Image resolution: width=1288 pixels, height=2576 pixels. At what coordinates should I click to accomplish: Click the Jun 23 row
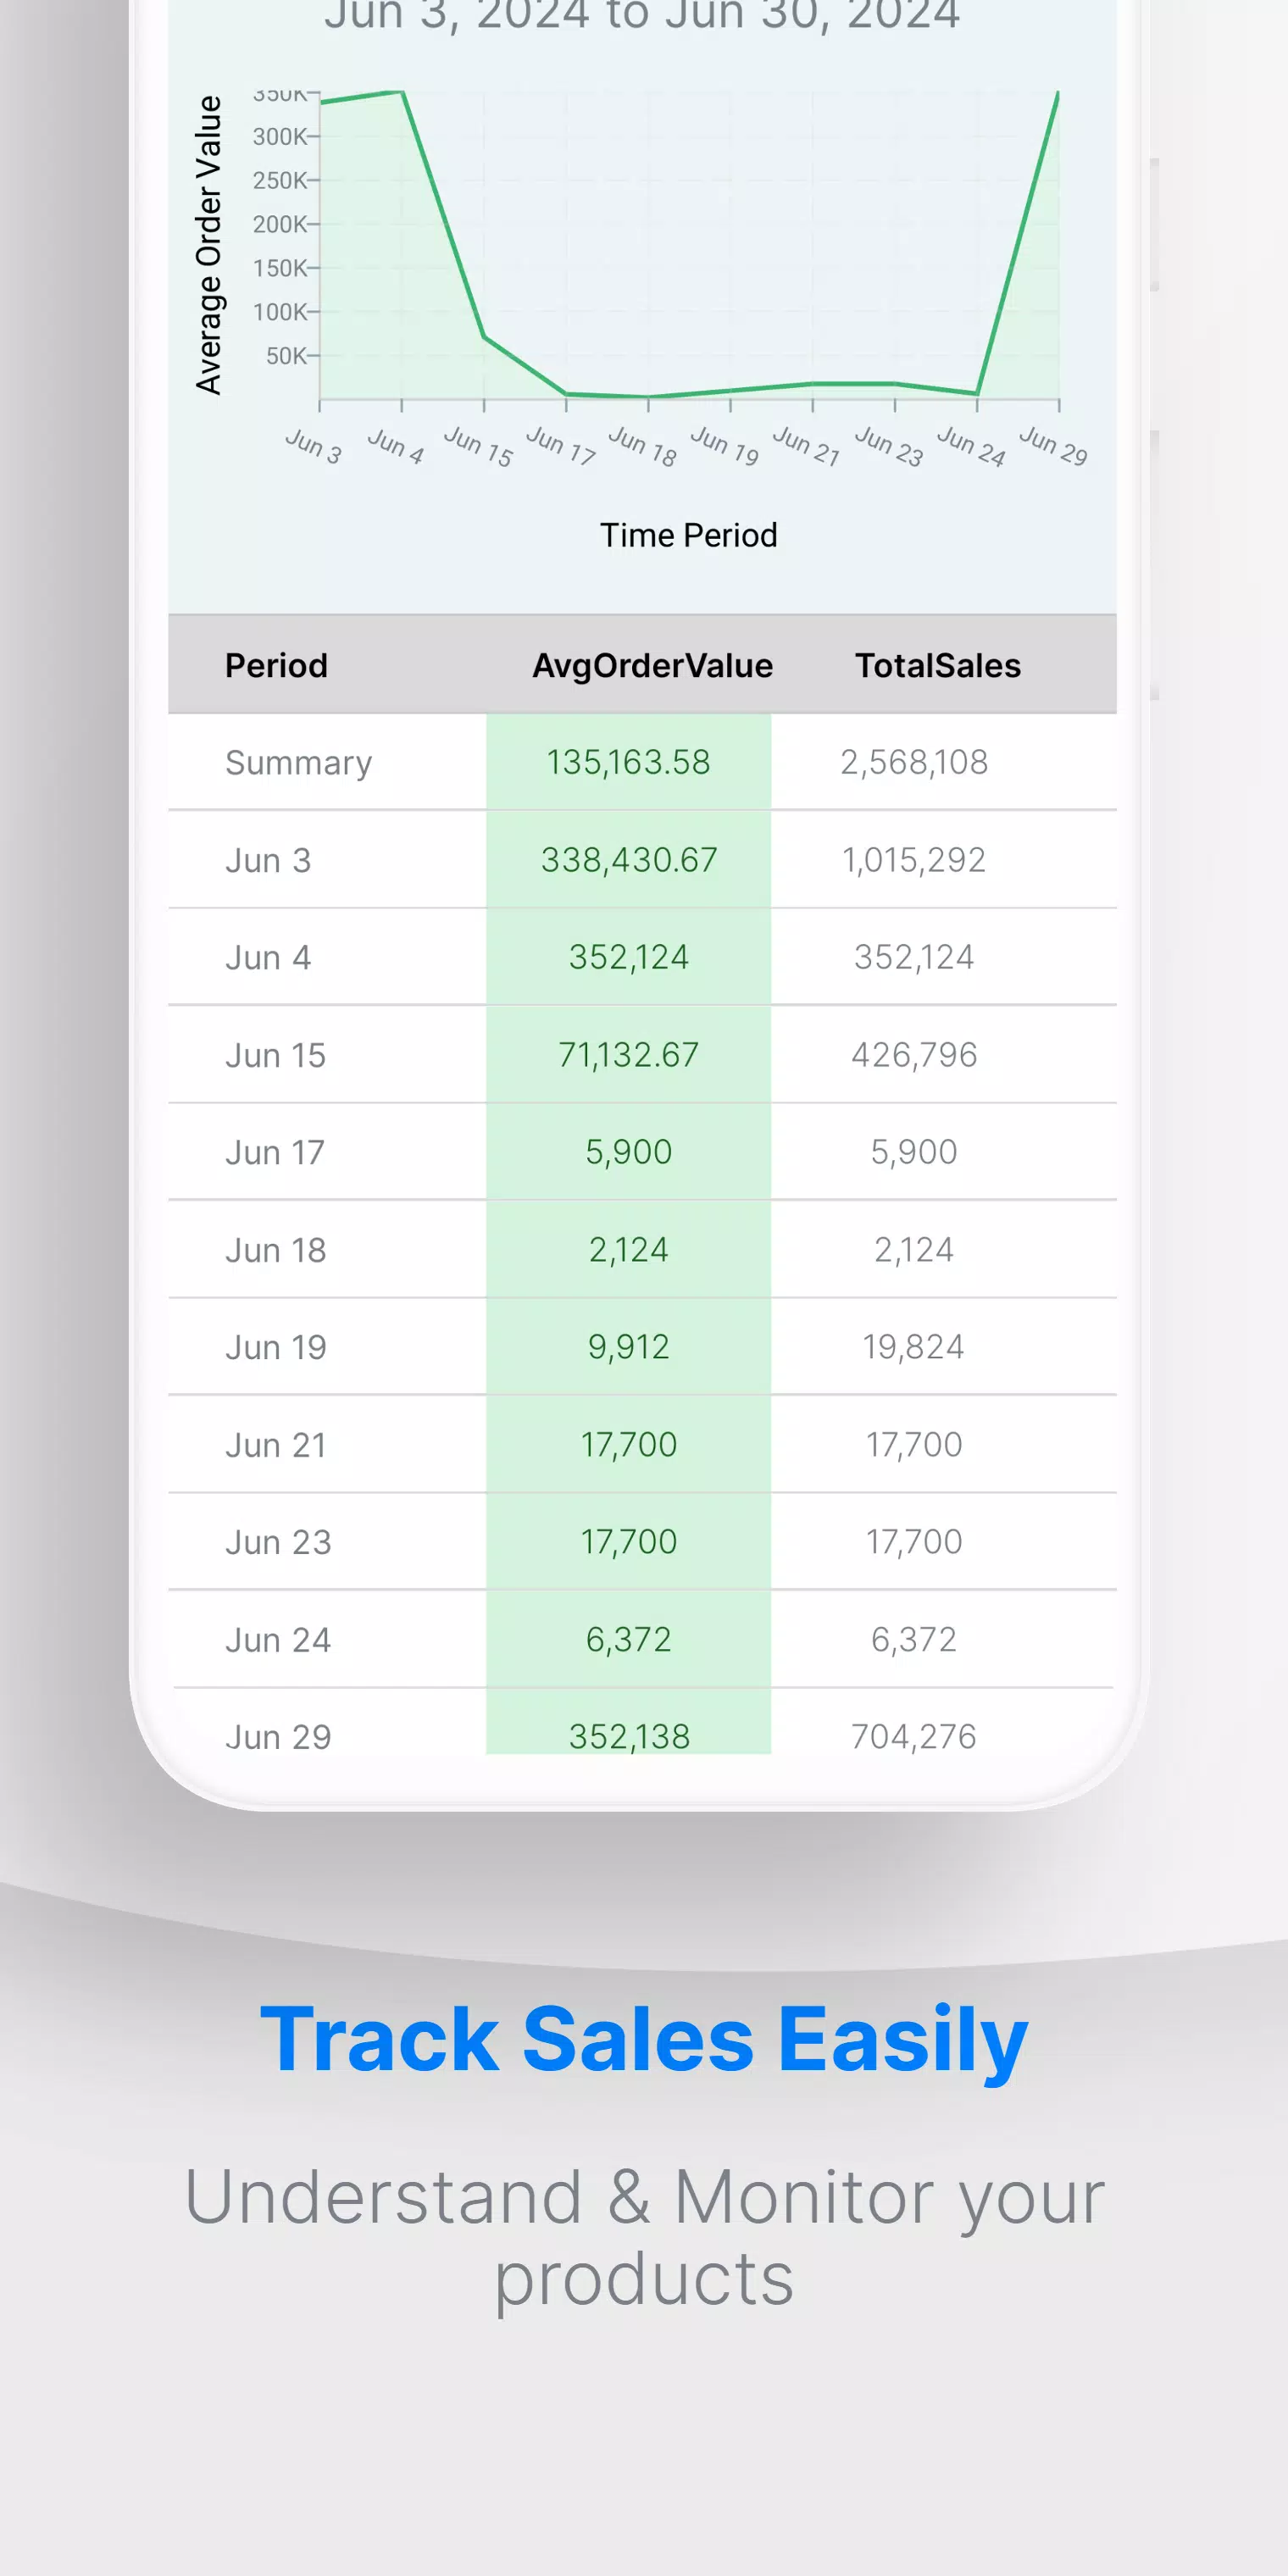pyautogui.click(x=642, y=1542)
